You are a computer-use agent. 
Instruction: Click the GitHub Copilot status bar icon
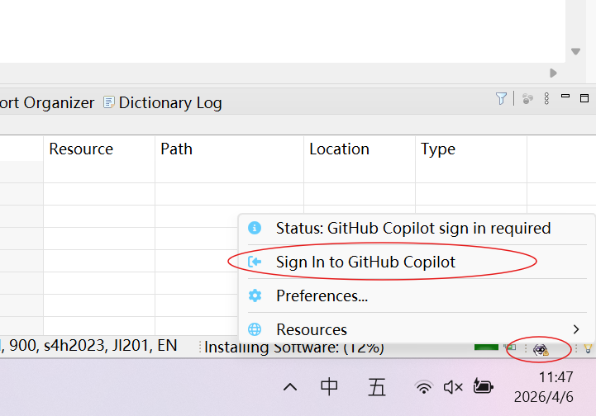[541, 350]
